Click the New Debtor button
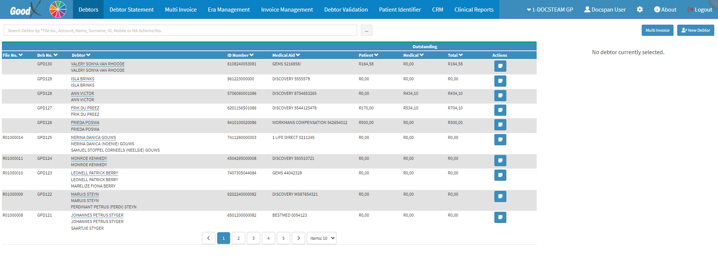 point(695,30)
